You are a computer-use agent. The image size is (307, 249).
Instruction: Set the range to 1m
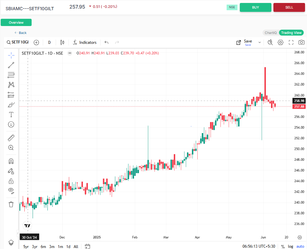tap(60, 246)
